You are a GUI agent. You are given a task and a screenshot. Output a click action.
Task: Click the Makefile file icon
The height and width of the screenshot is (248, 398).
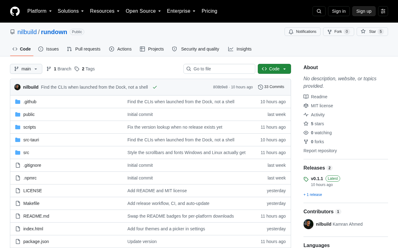18,203
